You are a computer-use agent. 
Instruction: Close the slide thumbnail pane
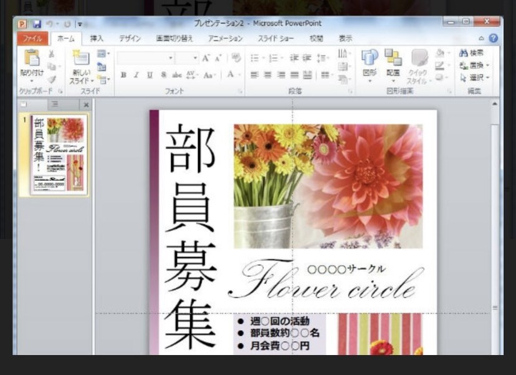[x=86, y=105]
